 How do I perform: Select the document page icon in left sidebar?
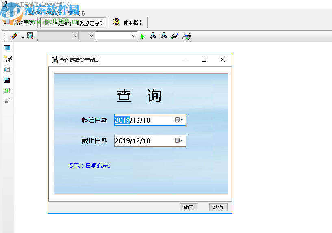point(7,80)
